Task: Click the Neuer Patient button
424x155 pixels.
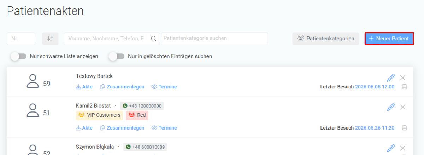Action: coord(389,38)
